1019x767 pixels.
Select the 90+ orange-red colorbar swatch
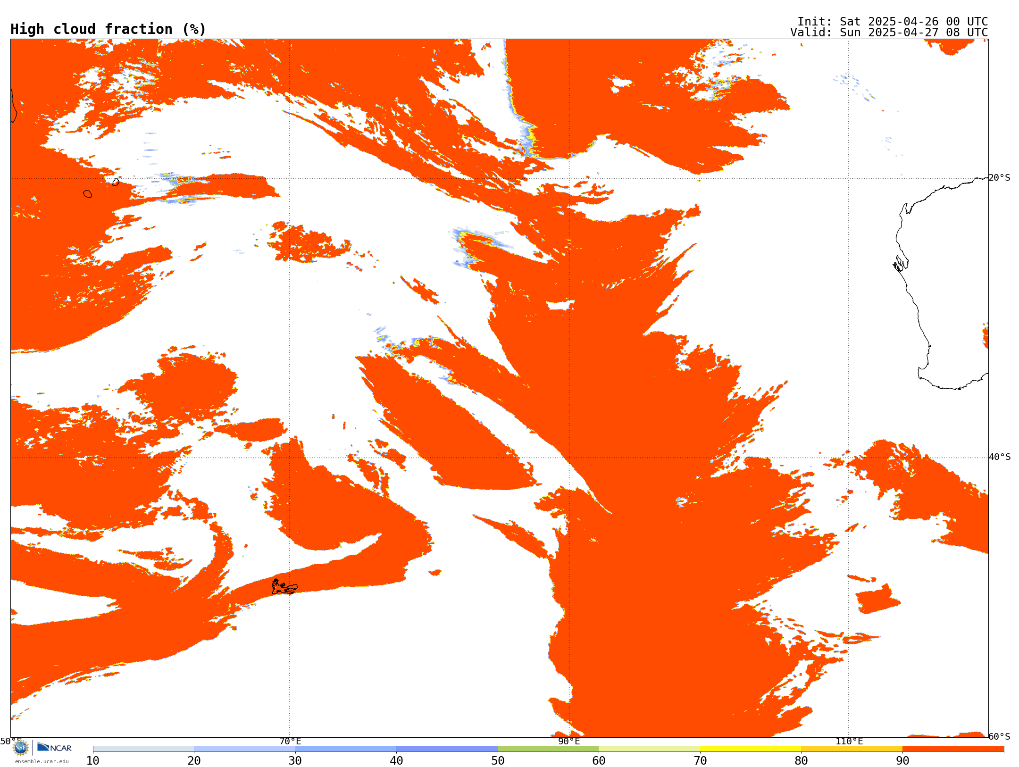(x=953, y=749)
